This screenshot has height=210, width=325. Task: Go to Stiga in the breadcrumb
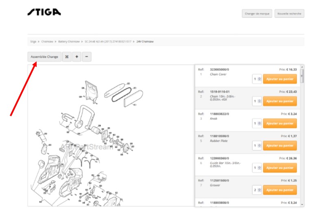[33, 41]
